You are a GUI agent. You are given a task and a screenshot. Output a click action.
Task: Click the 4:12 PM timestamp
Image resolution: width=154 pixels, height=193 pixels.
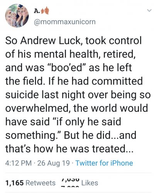[19, 163]
